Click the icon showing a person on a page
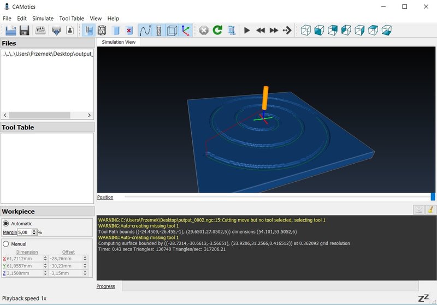The width and height of the screenshot is (437, 305). click(x=70, y=30)
